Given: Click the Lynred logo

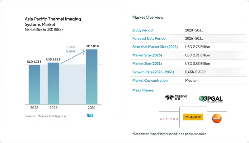Looking at the screenshot, I should pyautogui.click(x=169, y=119).
